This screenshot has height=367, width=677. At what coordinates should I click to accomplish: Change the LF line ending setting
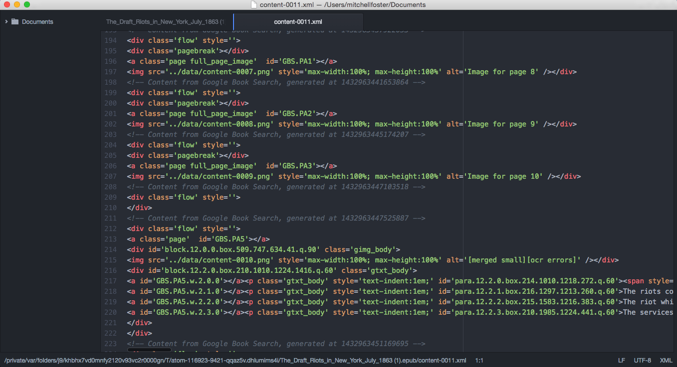(x=622, y=360)
